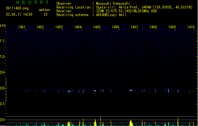Click the HROFFT title text
The image size is (198, 126).
(x=32, y=3)
